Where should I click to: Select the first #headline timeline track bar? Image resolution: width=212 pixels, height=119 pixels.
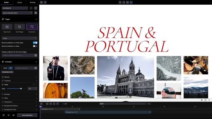[60, 109]
